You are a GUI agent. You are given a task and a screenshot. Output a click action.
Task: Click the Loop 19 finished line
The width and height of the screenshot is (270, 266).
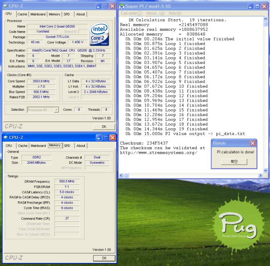pyautogui.click(x=167, y=129)
